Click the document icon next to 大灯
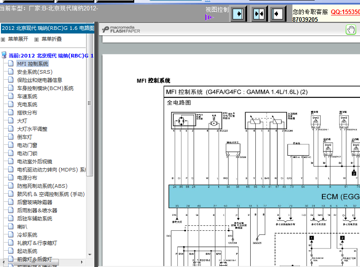Image resolution: width=360 pixels, height=267 pixels. [10, 121]
